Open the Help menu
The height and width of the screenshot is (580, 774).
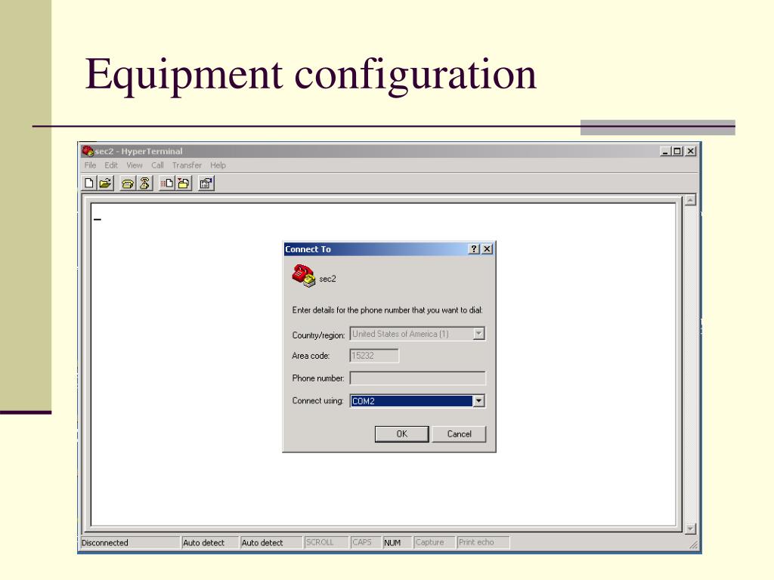tap(218, 165)
